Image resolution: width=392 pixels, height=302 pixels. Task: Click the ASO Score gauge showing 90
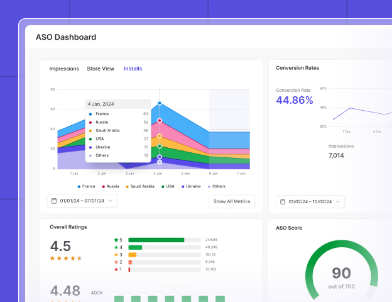point(341,277)
